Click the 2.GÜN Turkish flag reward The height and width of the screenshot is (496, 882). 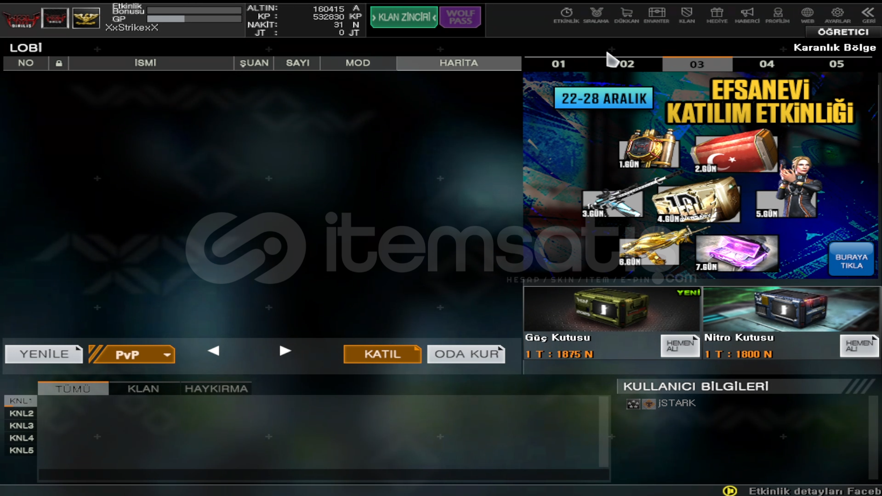(734, 152)
